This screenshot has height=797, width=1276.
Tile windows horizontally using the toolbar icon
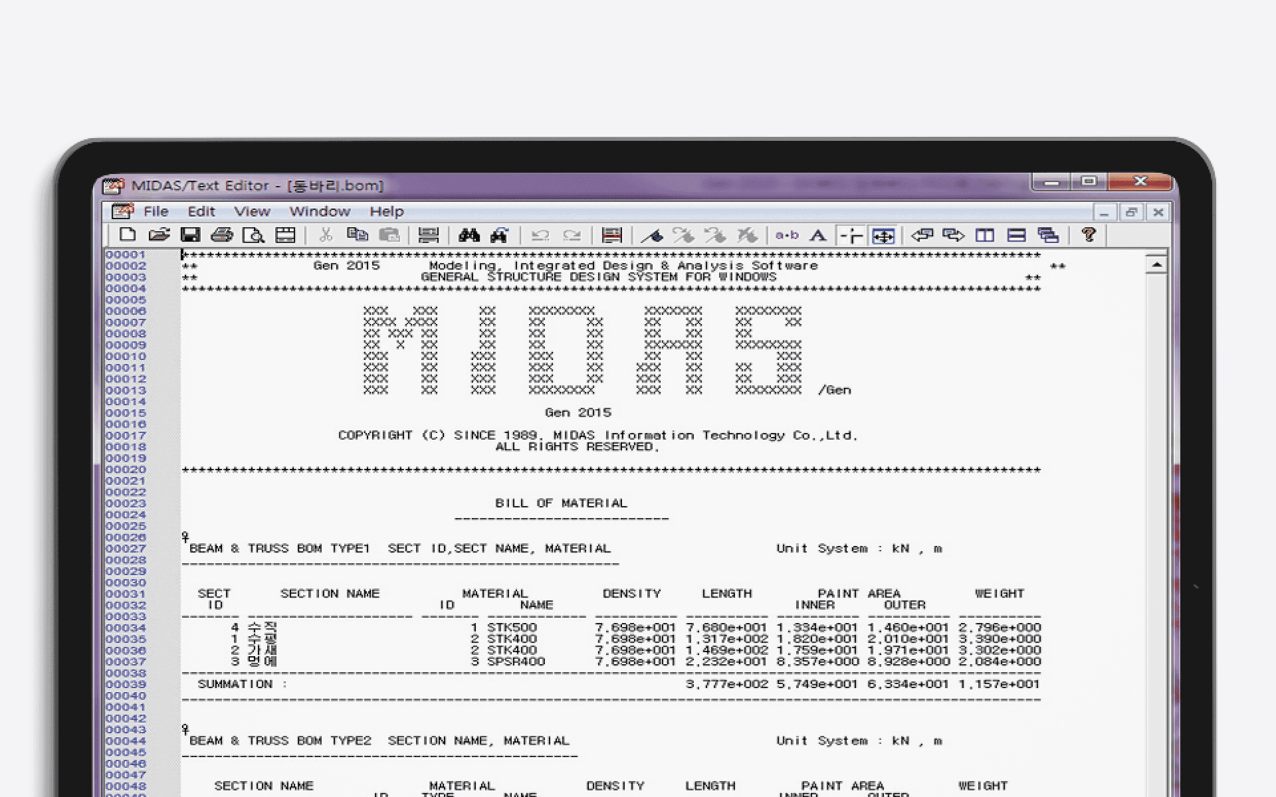click(1017, 235)
